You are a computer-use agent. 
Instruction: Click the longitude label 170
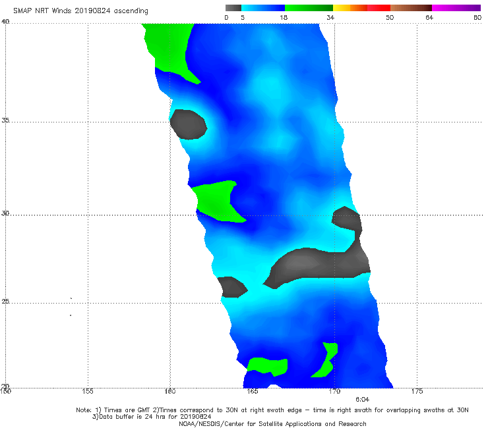[335, 391]
